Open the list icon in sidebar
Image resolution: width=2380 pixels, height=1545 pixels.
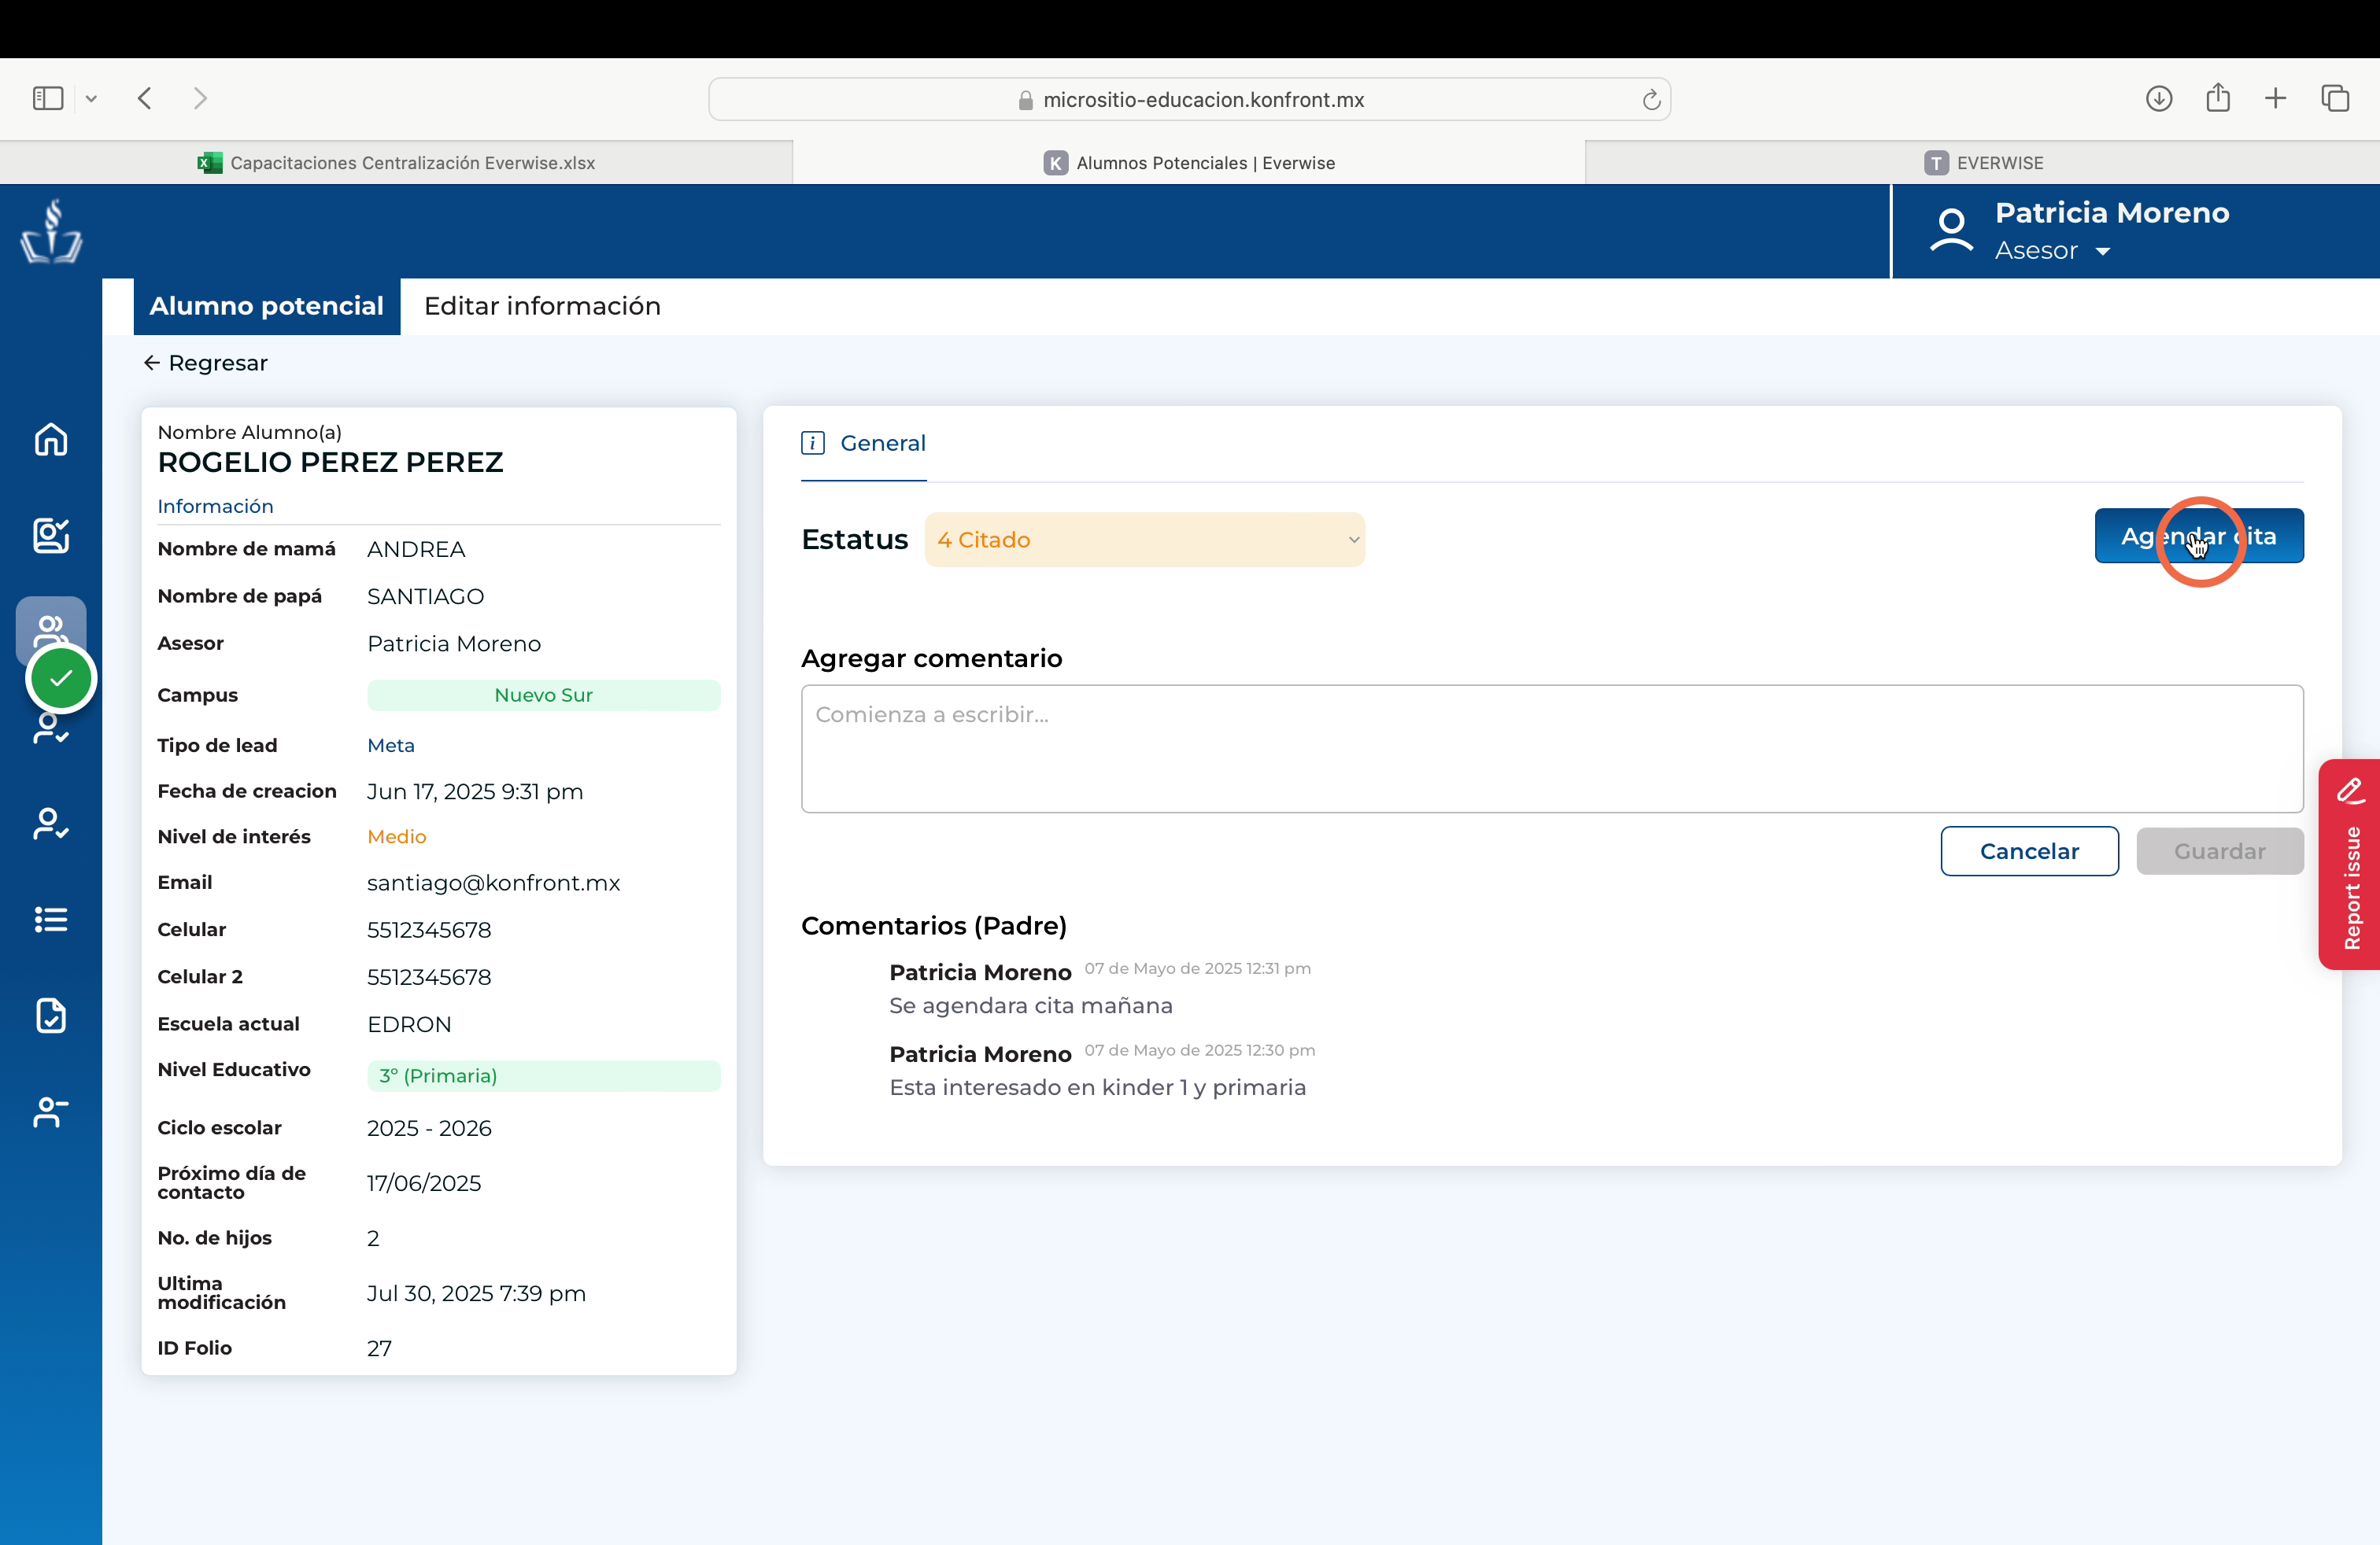coord(51,920)
